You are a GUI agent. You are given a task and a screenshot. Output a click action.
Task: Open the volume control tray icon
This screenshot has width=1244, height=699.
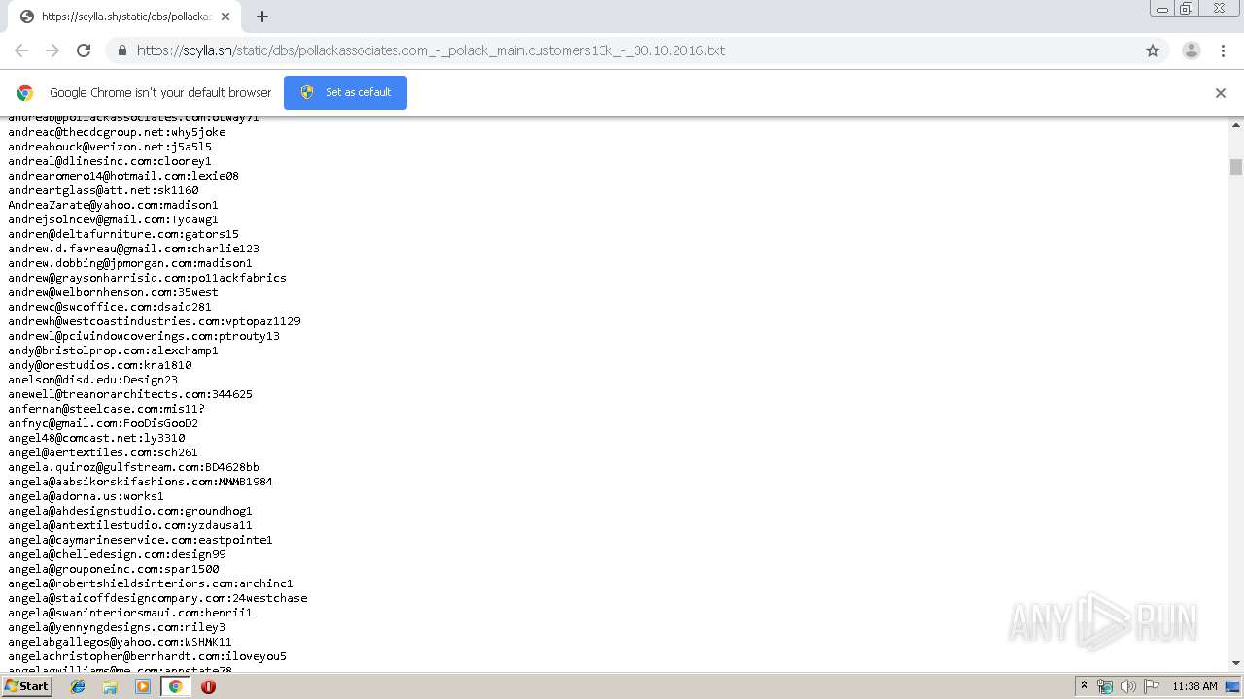[1128, 686]
